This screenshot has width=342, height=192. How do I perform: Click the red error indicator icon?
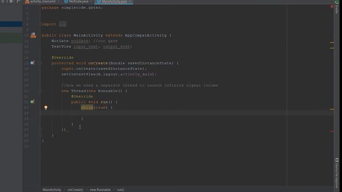tap(332, 6)
